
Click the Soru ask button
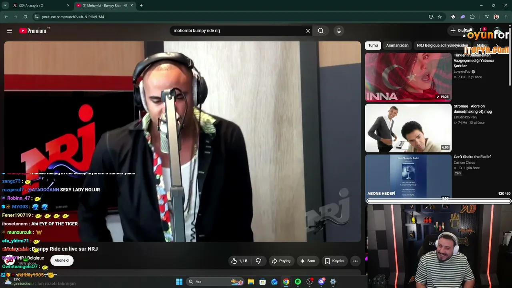point(308,261)
